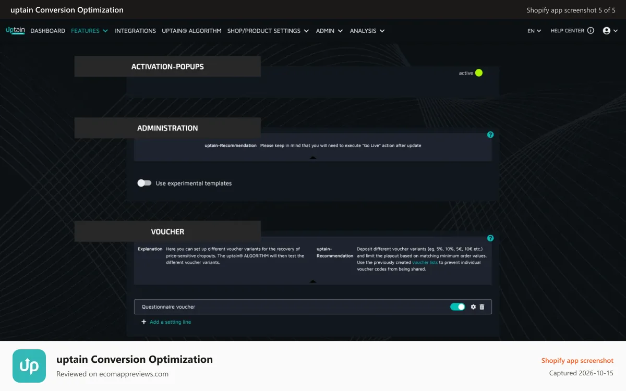Open the Help Center link
Screen dimensions: 626x391
(567, 31)
